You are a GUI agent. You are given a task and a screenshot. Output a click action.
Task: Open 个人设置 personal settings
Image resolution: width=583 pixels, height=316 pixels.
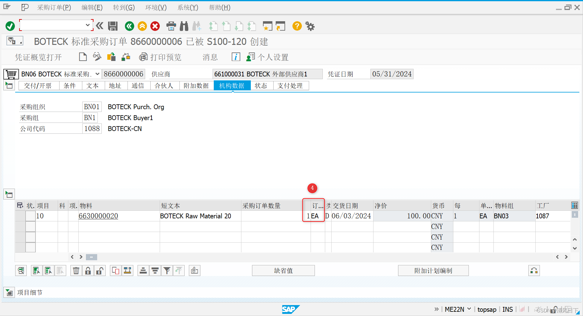click(x=267, y=57)
